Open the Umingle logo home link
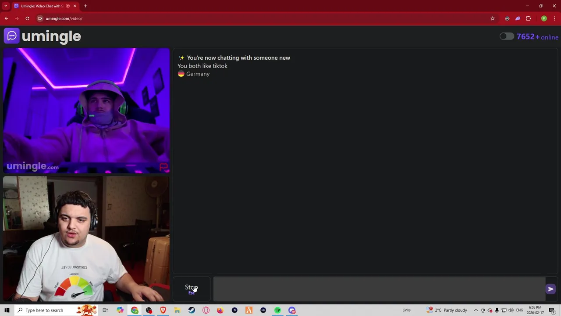This screenshot has height=316, width=561. click(43, 36)
